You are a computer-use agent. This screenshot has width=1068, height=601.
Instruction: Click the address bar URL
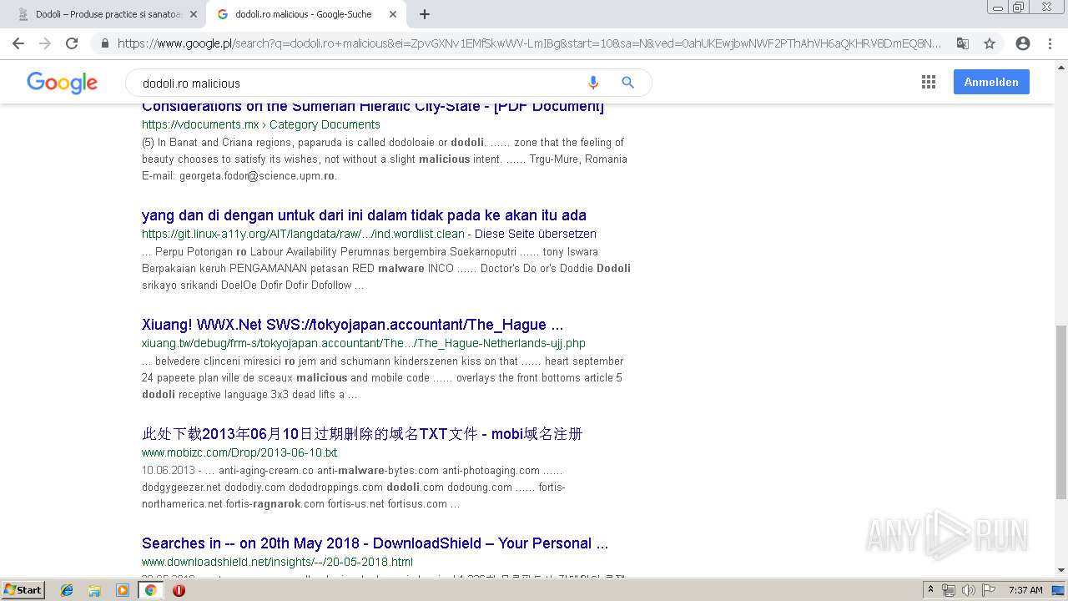point(529,43)
